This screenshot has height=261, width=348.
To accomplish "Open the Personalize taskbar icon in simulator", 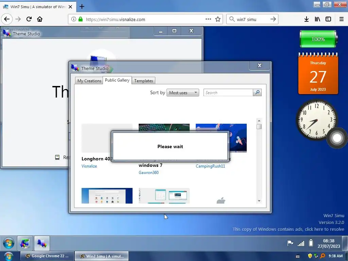I will click(x=25, y=243).
